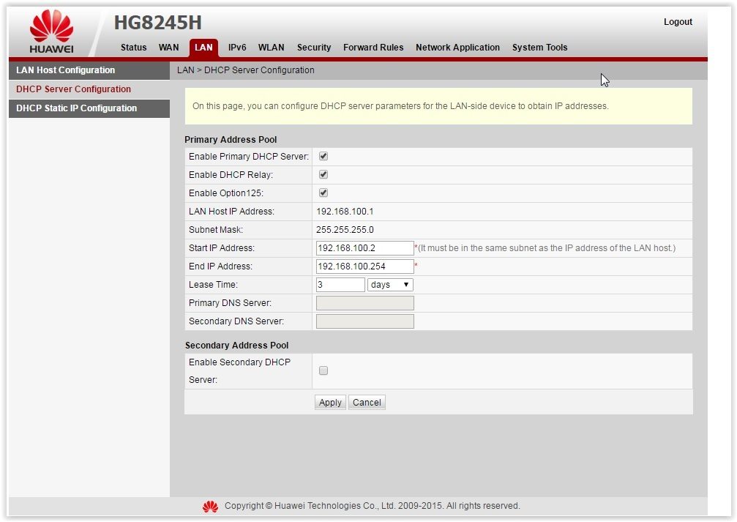Go to the Network Application tab
This screenshot has width=737, height=522.
[x=458, y=48]
